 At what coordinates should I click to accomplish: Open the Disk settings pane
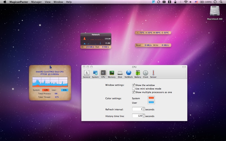coord(120,74)
